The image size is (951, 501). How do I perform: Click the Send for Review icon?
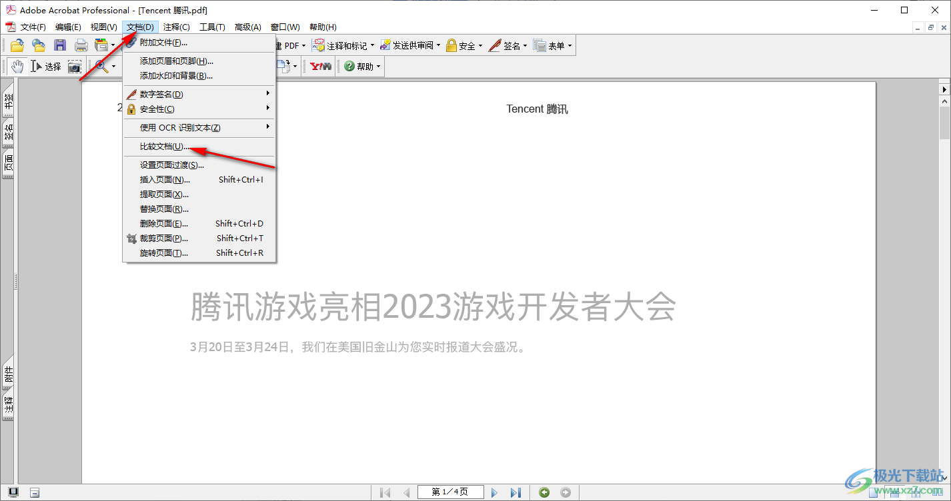point(385,45)
